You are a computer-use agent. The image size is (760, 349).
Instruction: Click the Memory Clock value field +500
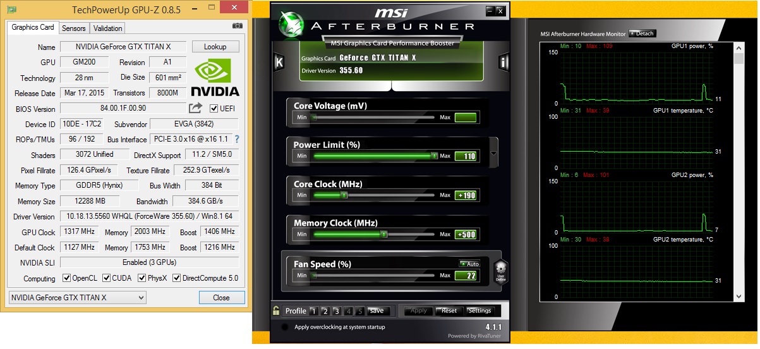pos(466,235)
